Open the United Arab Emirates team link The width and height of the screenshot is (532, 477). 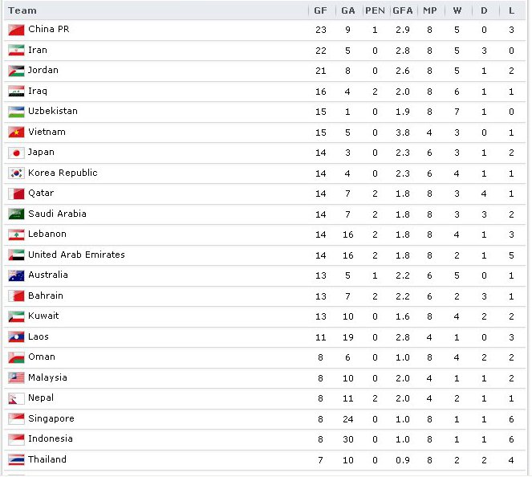click(x=76, y=255)
